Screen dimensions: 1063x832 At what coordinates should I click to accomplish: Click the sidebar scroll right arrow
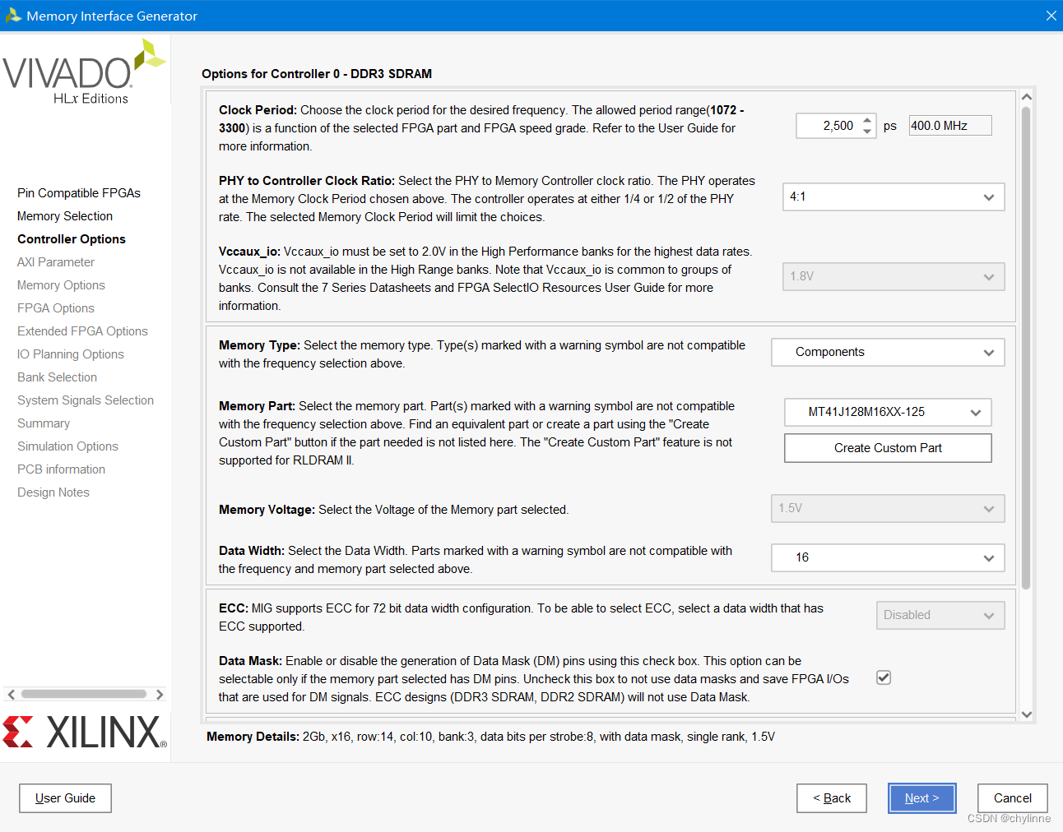coord(160,695)
